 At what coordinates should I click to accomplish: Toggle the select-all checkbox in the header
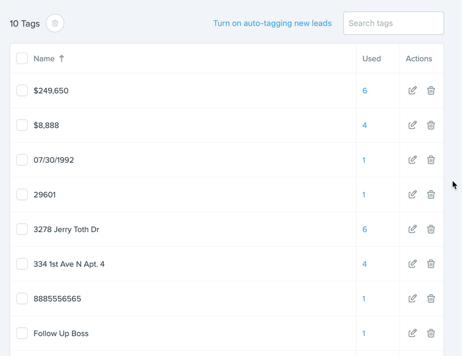(22, 58)
